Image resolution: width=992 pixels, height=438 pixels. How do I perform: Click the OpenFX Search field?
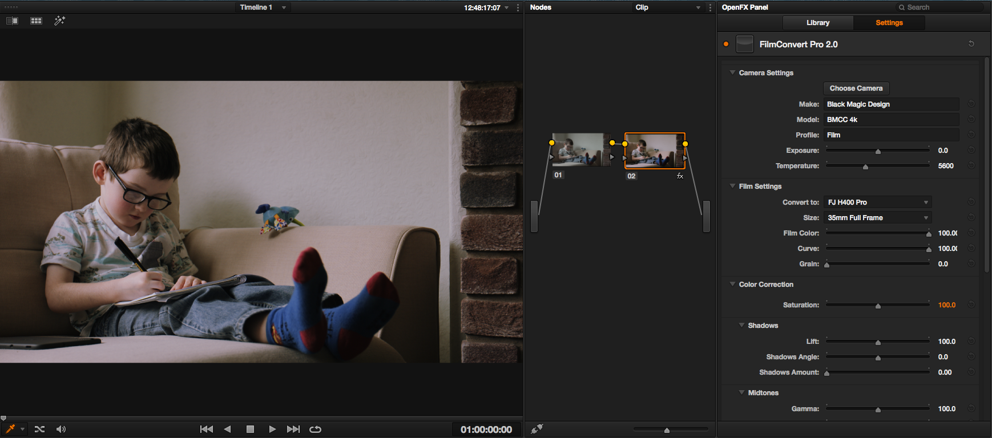coord(939,7)
